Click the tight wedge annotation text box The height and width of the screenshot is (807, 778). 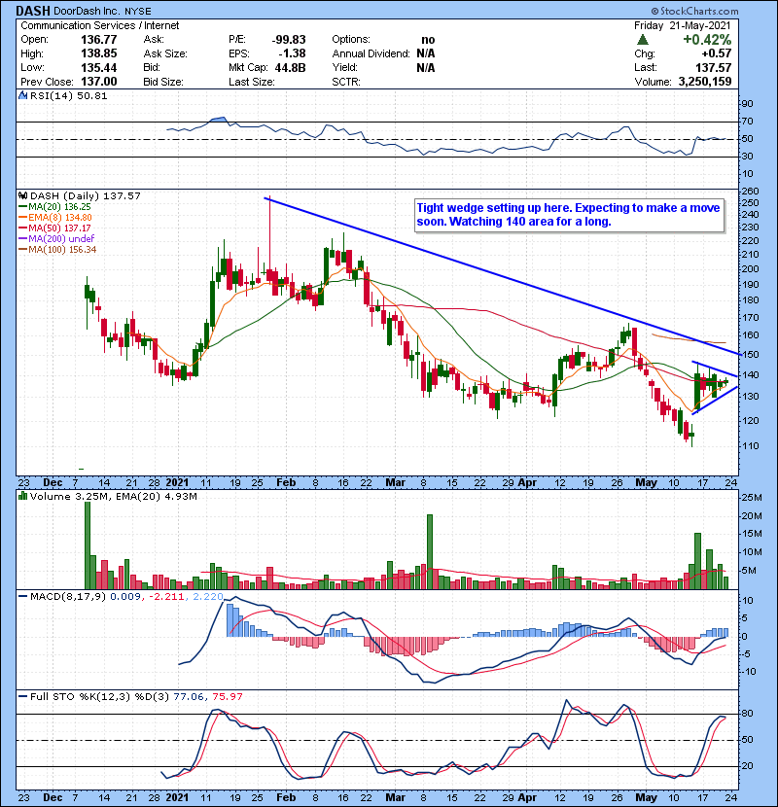568,215
